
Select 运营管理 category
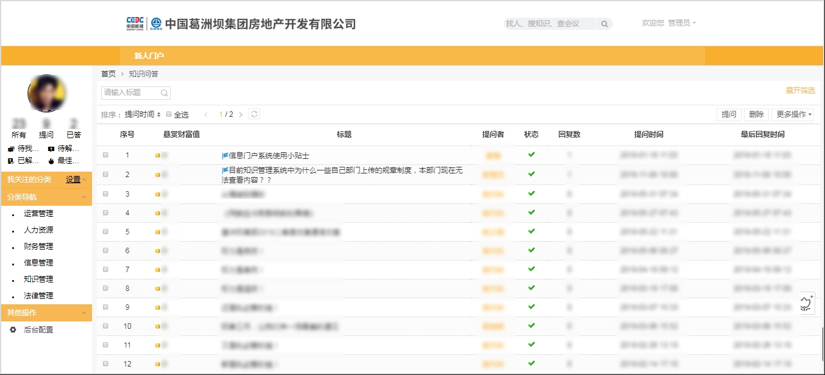(x=38, y=214)
